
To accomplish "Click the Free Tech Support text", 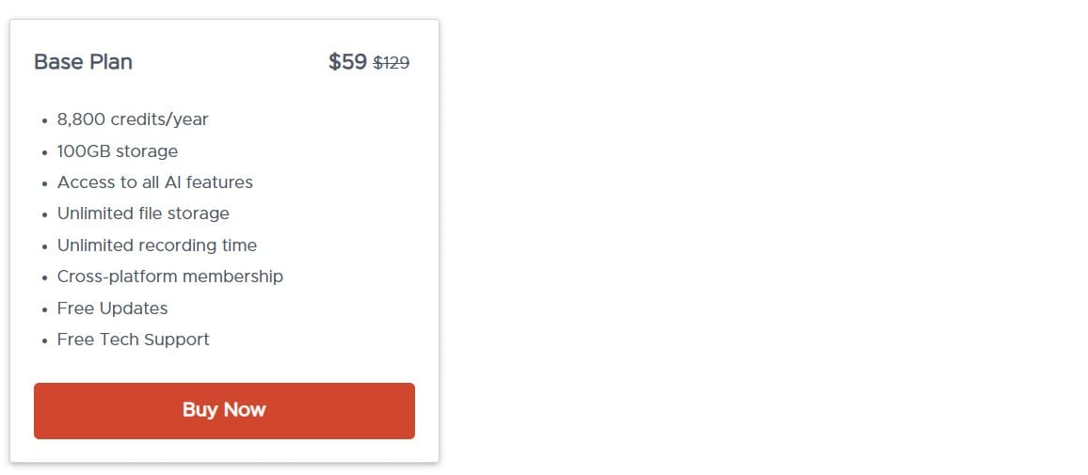I will click(134, 340).
